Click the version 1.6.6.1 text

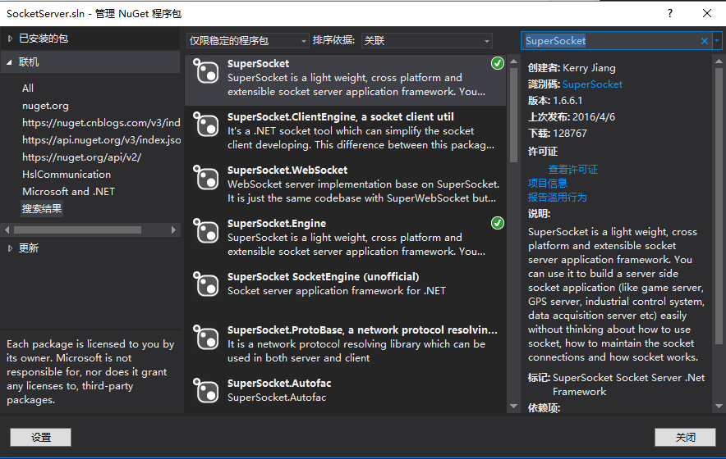(567, 101)
